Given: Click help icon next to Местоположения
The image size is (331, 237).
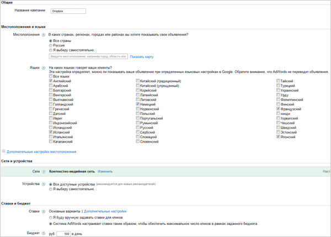Looking at the screenshot, I should [x=44, y=35].
